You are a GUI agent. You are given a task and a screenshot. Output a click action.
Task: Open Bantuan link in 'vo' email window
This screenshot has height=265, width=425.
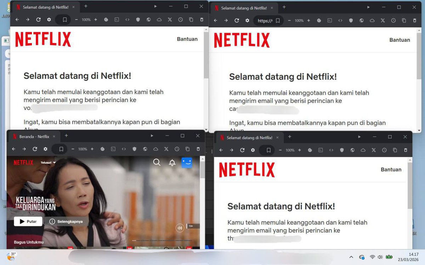187,39
